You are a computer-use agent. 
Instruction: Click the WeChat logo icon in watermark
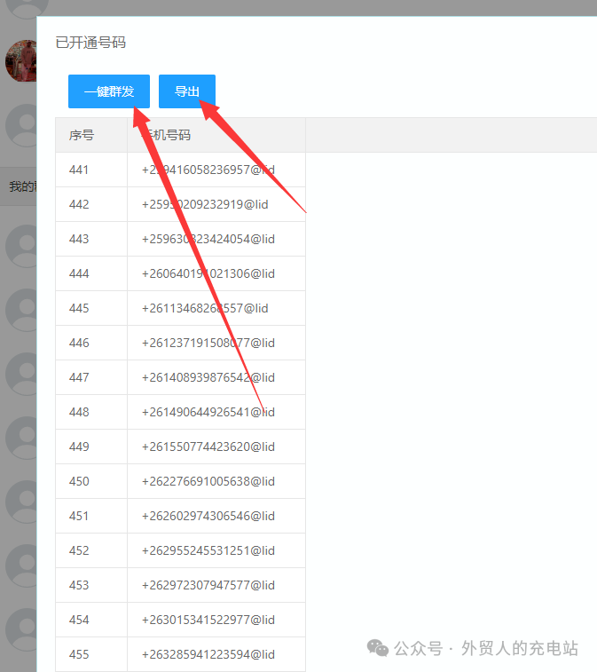pyautogui.click(x=378, y=648)
